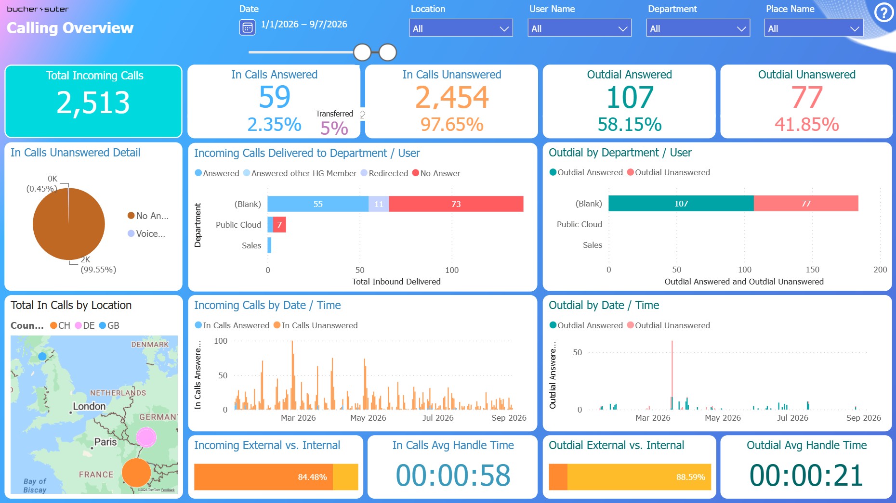Click the red Outdial bar showing 77
The width and height of the screenshot is (896, 503).
tap(806, 204)
